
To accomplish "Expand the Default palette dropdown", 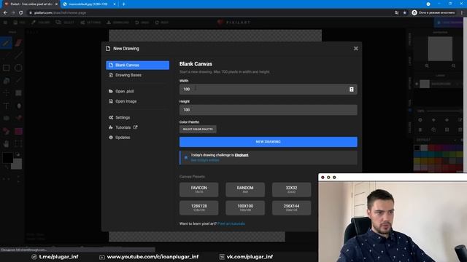I will click(455, 140).
